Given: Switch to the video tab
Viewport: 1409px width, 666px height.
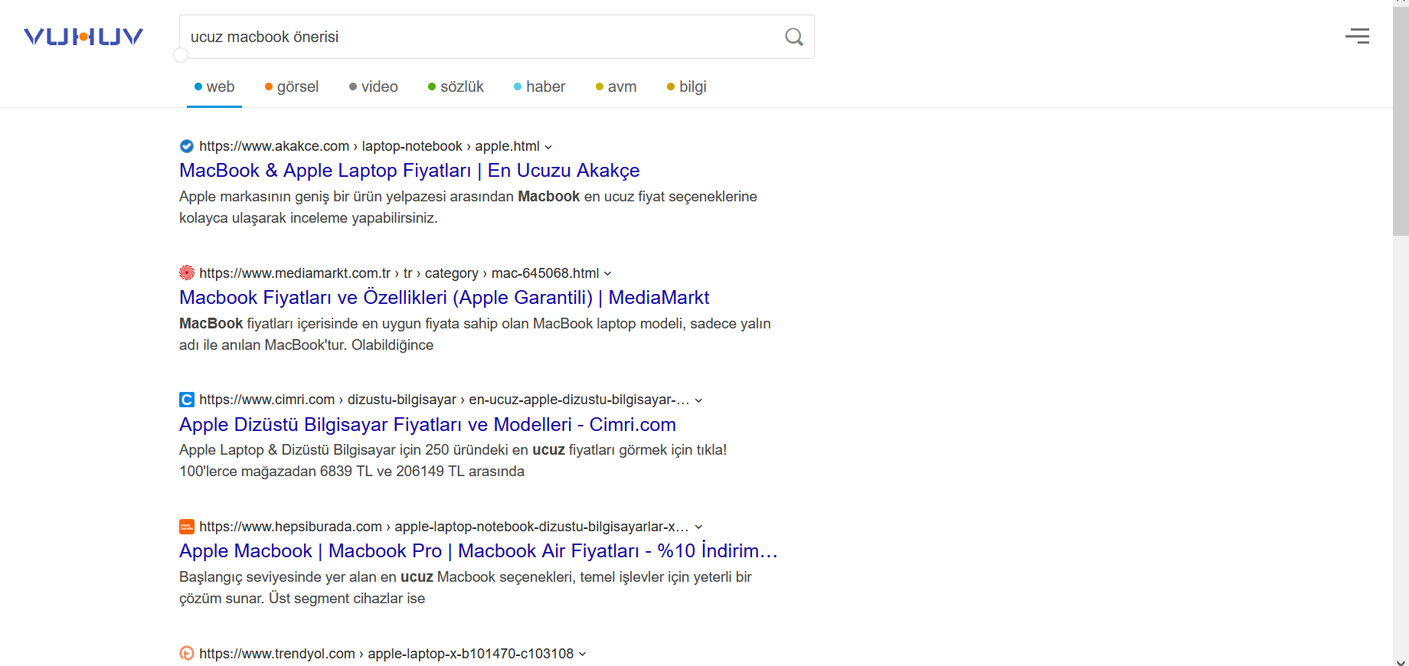Looking at the screenshot, I should coord(374,87).
